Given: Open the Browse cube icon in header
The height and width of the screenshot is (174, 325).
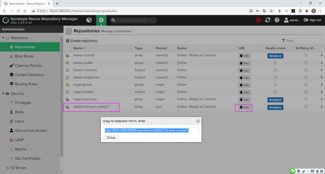Looking at the screenshot, I should (x=89, y=20).
